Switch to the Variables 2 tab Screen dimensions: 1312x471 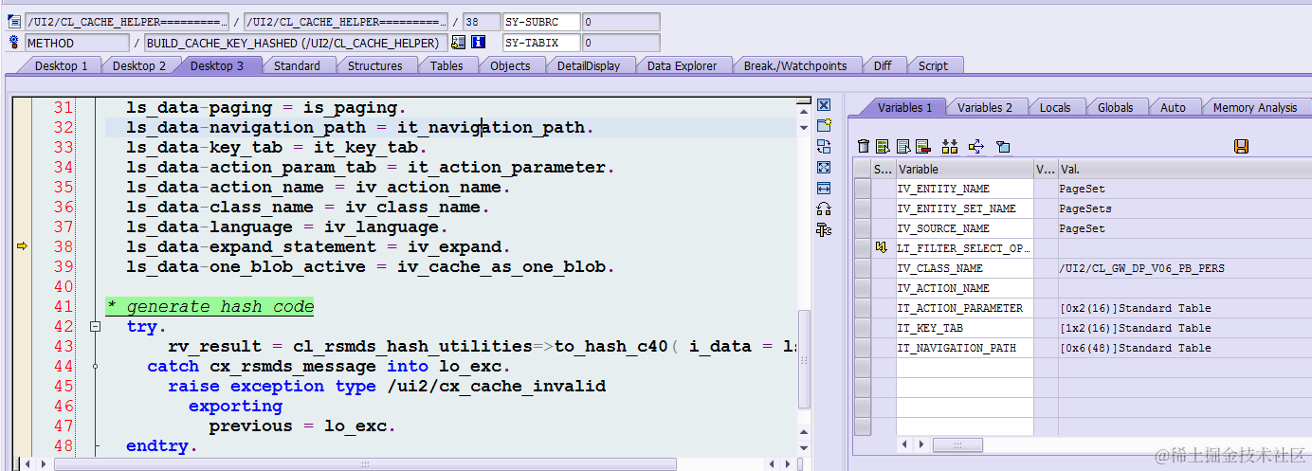985,107
